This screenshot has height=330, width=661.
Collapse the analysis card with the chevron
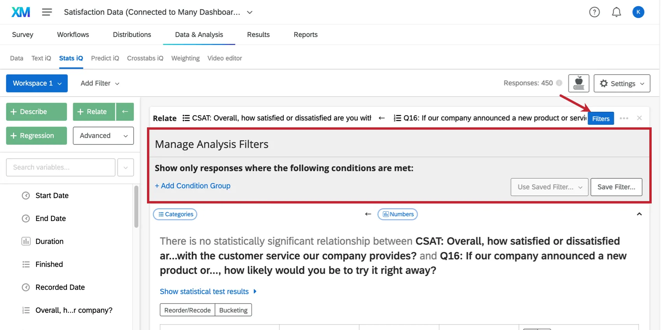(639, 214)
